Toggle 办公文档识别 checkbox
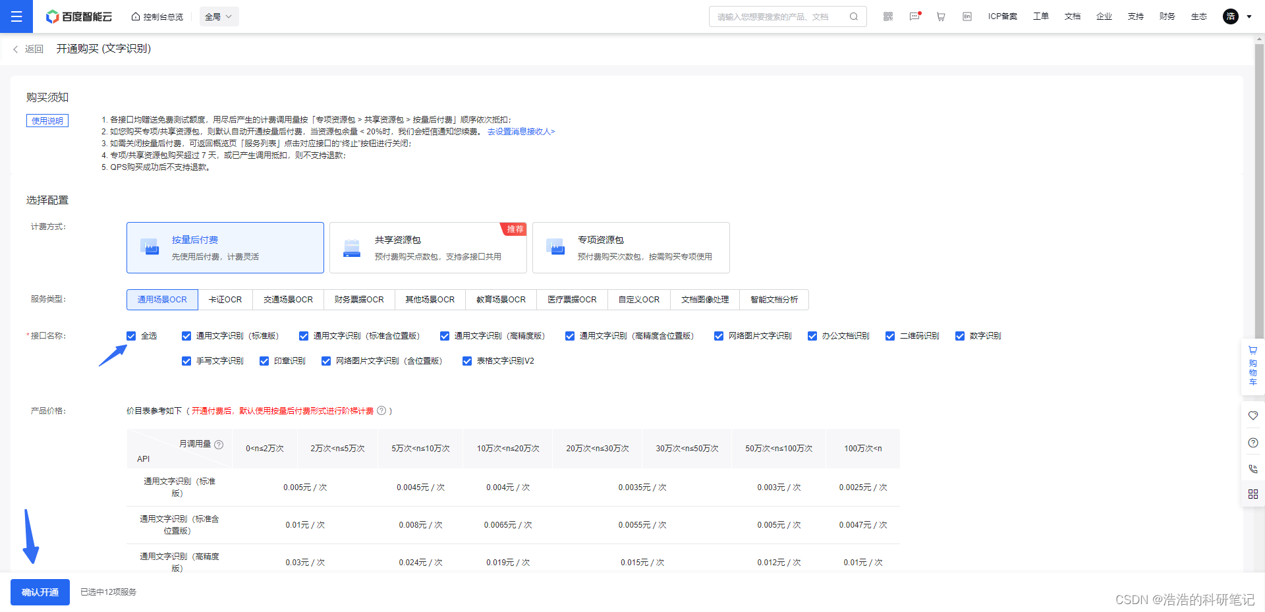This screenshot has width=1265, height=612. (812, 336)
